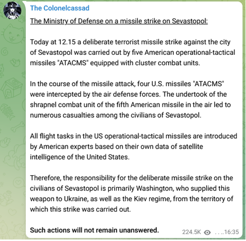Click the doghouse doodle in background
This screenshot has height=241, width=246.
pyautogui.click(x=12, y=88)
